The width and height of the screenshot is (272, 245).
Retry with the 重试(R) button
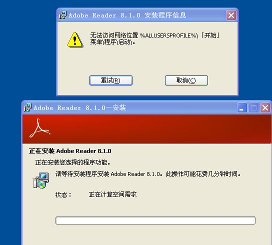111,80
